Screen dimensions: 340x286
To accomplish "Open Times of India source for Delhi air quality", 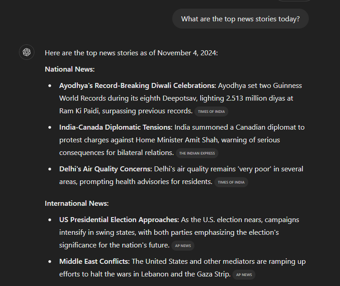I will [x=231, y=182].
